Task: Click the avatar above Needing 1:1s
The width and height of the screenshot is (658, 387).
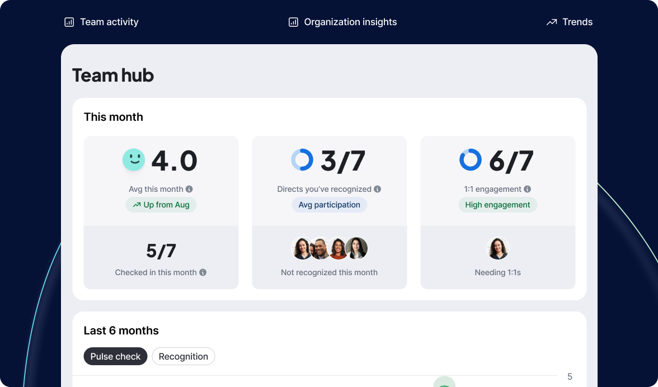Action: (x=498, y=248)
